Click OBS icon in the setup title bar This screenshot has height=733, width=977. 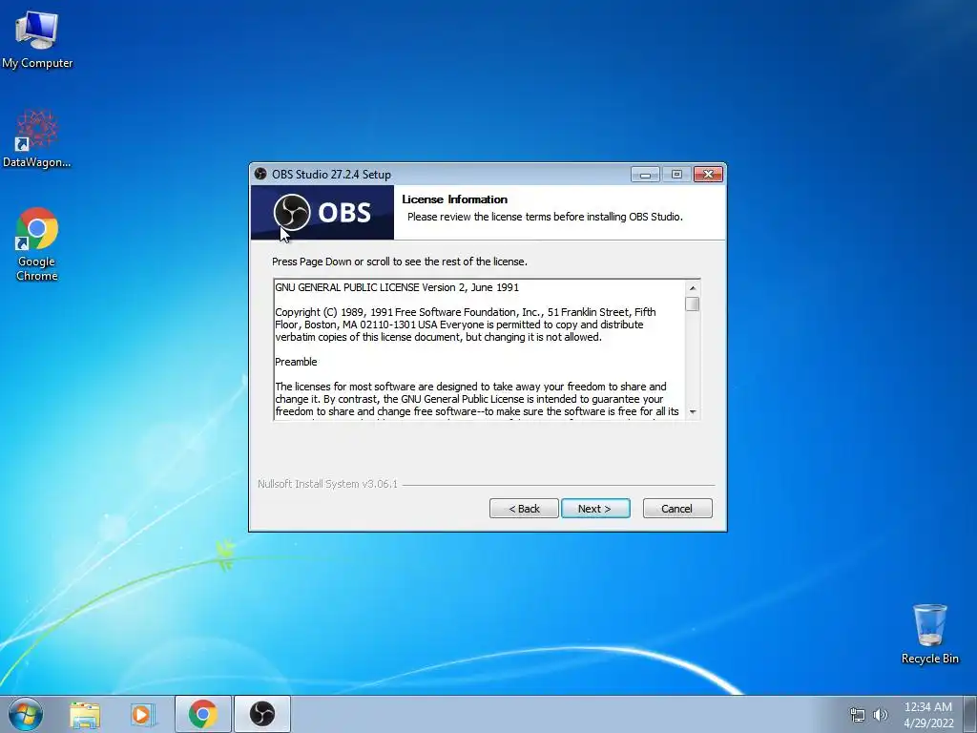click(x=260, y=174)
